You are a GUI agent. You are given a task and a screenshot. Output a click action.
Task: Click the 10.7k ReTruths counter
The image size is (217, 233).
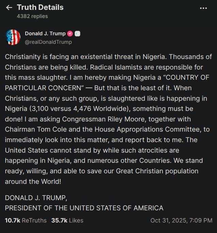coord(26,220)
